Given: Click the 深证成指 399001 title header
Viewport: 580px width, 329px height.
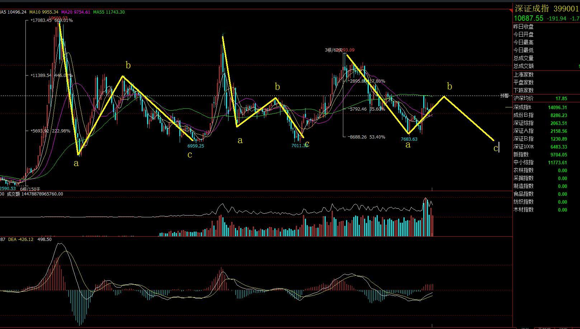Looking at the screenshot, I should point(547,9).
